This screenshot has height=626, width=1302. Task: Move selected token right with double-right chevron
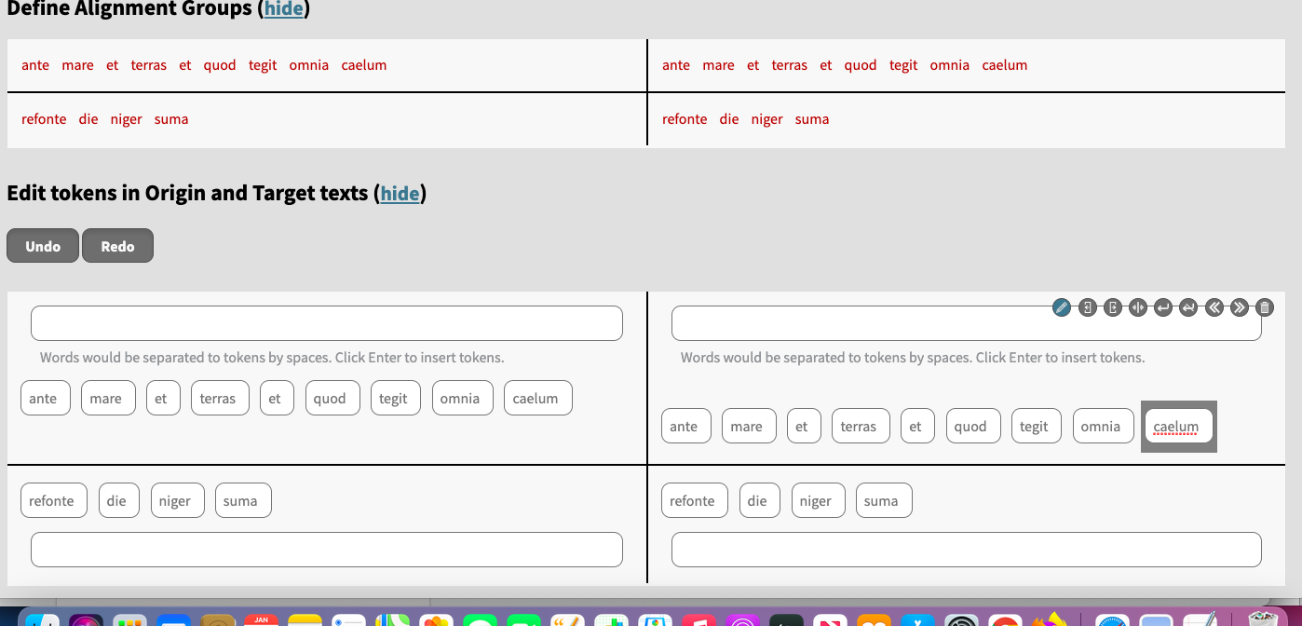1238,307
